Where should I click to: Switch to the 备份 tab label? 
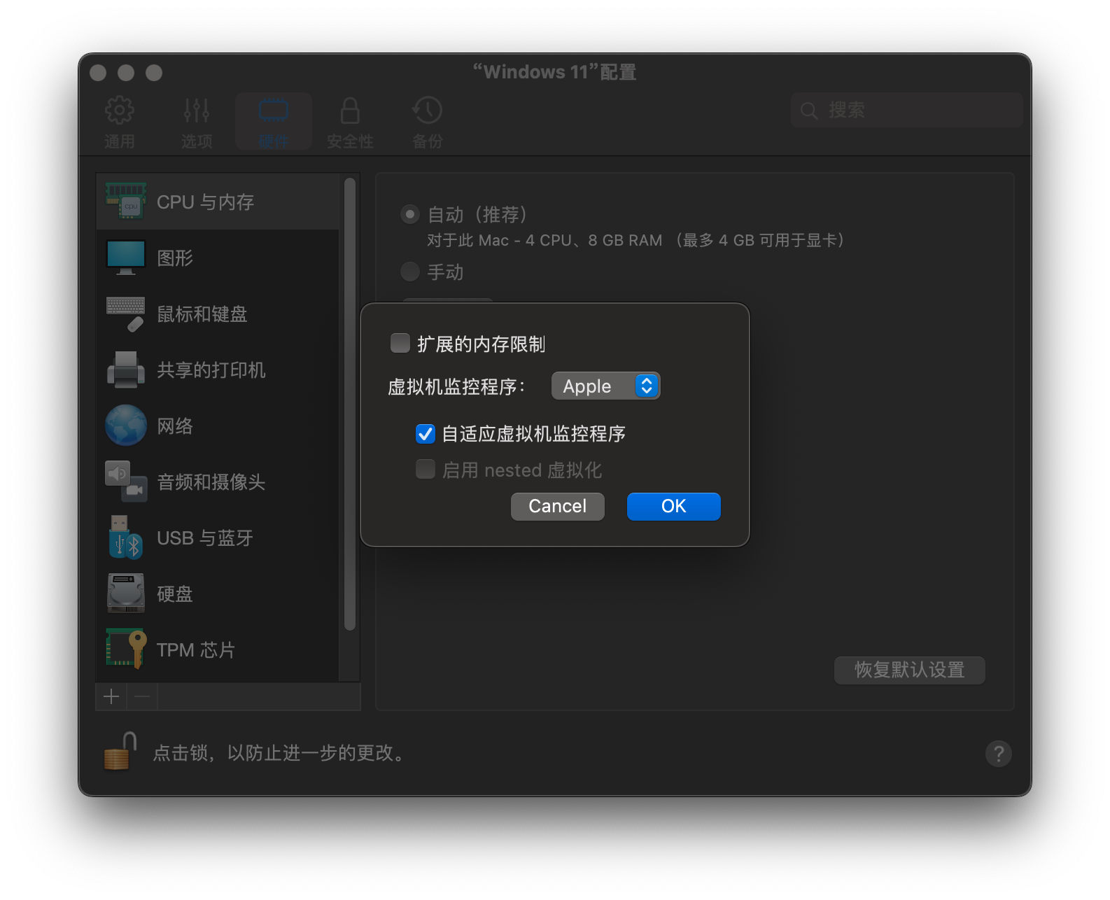(428, 141)
